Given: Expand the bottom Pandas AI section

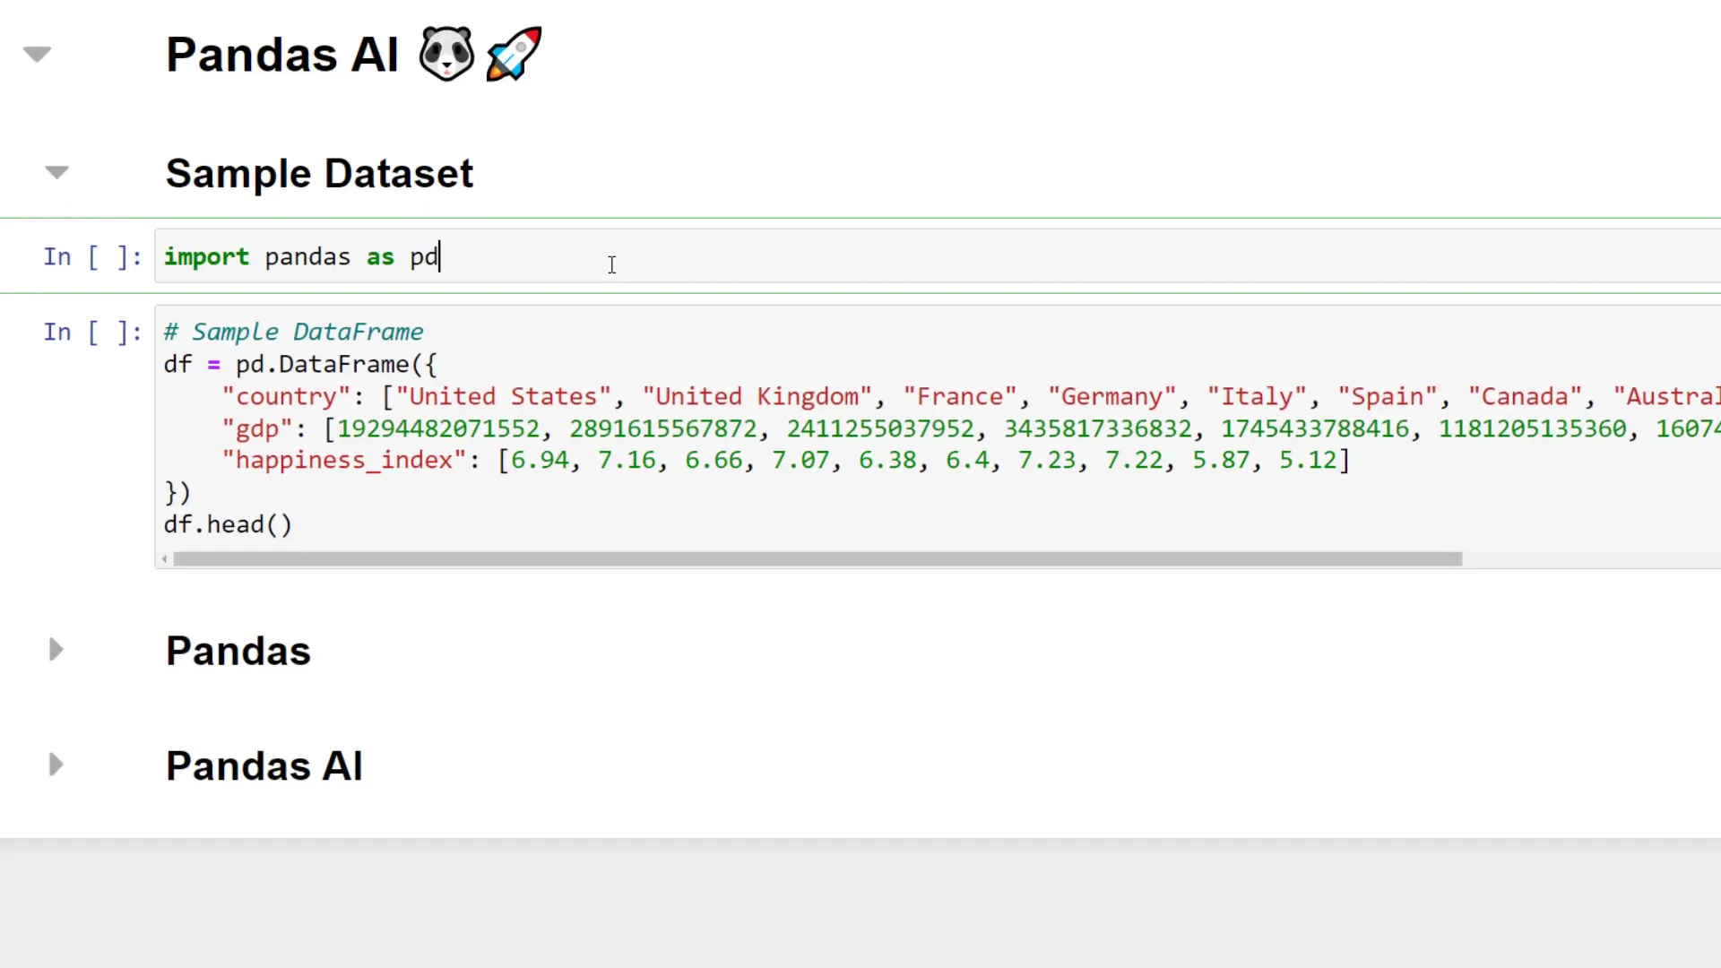Looking at the screenshot, I should coord(56,765).
